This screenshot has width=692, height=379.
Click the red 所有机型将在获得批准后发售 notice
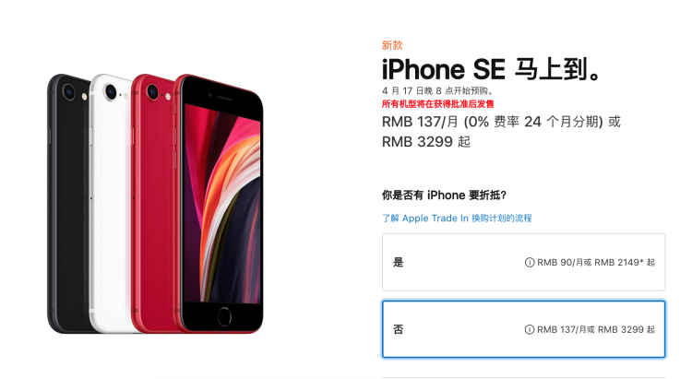tap(437, 104)
